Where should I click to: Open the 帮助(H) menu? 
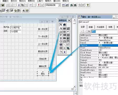pyautogui.click(x=66, y=1)
